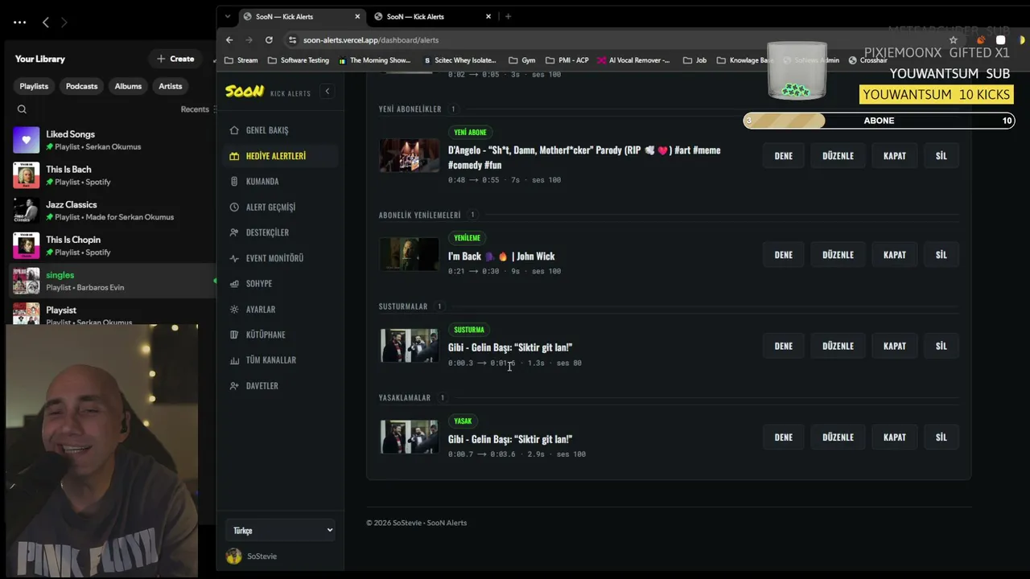The width and height of the screenshot is (1030, 579).
Task: Edit the D'Angelo alert with Düzenle
Action: [x=838, y=156]
